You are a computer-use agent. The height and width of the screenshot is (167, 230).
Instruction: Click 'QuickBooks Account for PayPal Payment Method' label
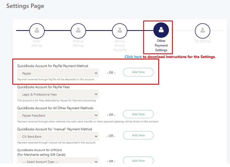[53, 66]
